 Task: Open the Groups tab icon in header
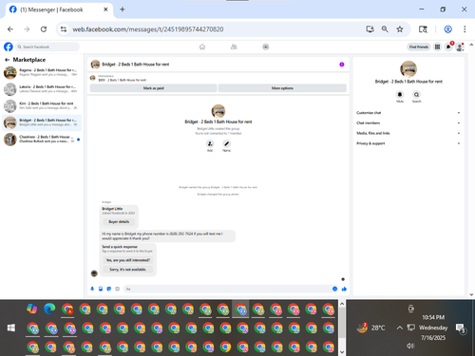[x=266, y=47]
